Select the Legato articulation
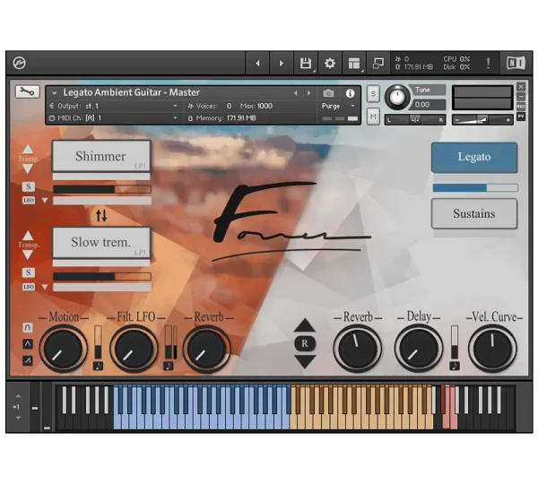The height and width of the screenshot is (484, 538). (x=473, y=157)
